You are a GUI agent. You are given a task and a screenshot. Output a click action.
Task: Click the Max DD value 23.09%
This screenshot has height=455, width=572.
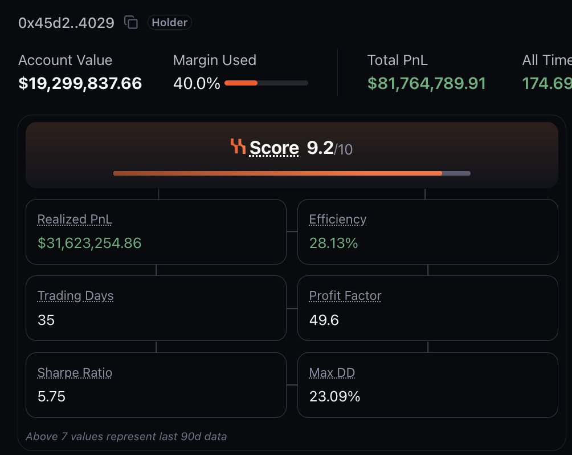(x=334, y=397)
